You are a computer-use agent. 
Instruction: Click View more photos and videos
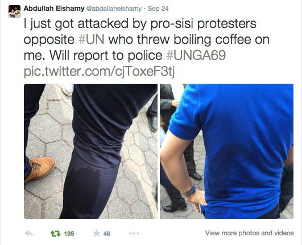pyautogui.click(x=250, y=233)
